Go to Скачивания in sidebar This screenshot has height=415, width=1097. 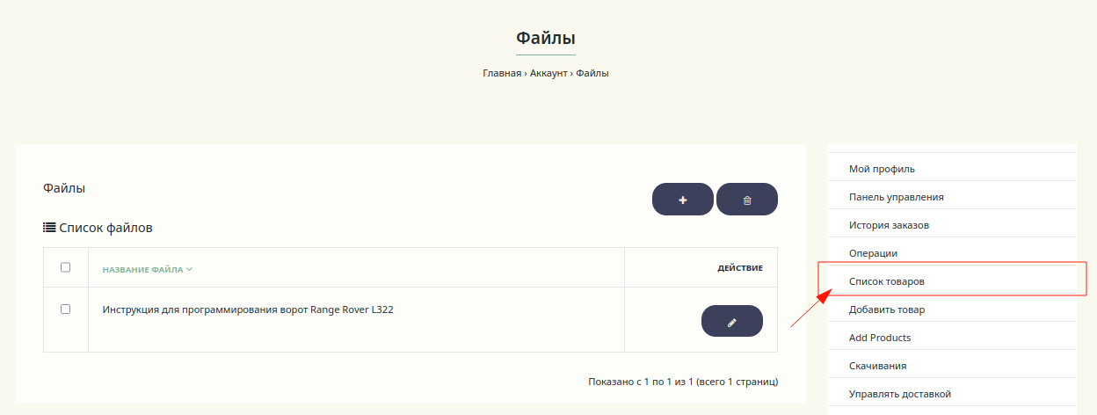point(877,366)
